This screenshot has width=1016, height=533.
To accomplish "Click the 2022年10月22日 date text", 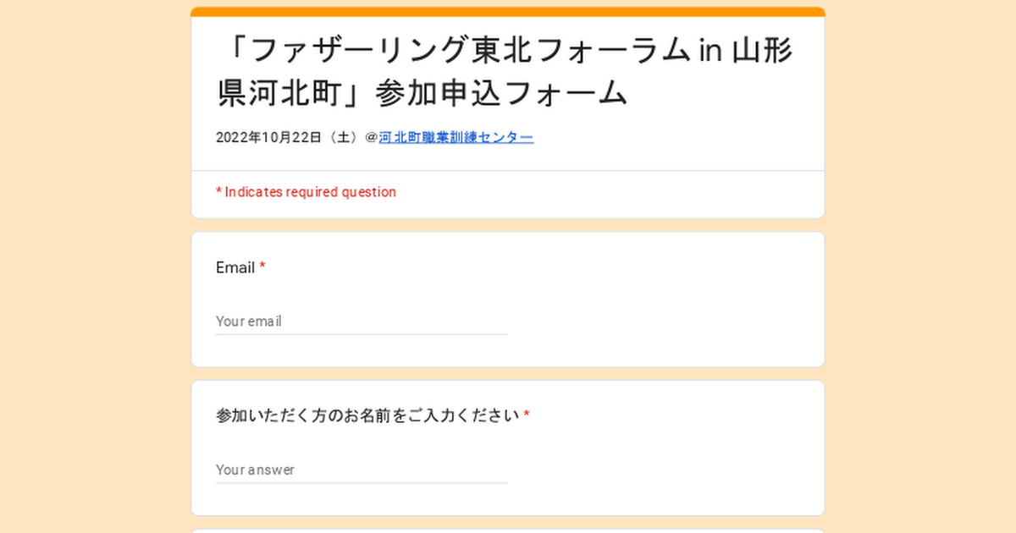I will pos(269,137).
